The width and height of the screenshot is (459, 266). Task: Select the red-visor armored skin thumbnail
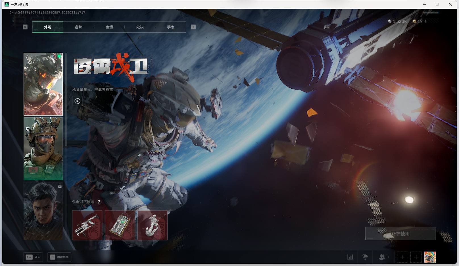coord(43,84)
